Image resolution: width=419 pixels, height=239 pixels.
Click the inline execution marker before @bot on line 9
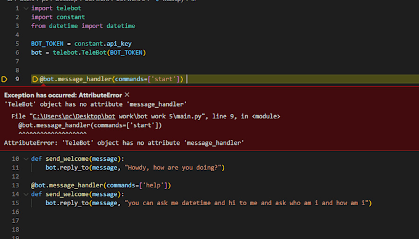[35, 79]
